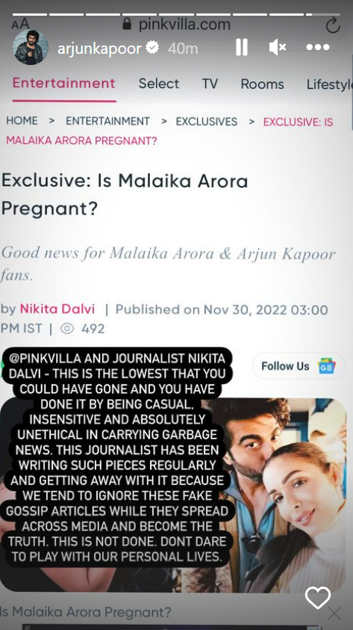Click the verified badge next to arjunkapoor
This screenshot has height=630, width=353.
152,48
